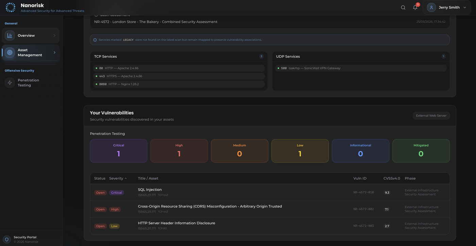Click the Asset Management target icon
The width and height of the screenshot is (476, 246).
click(x=10, y=53)
